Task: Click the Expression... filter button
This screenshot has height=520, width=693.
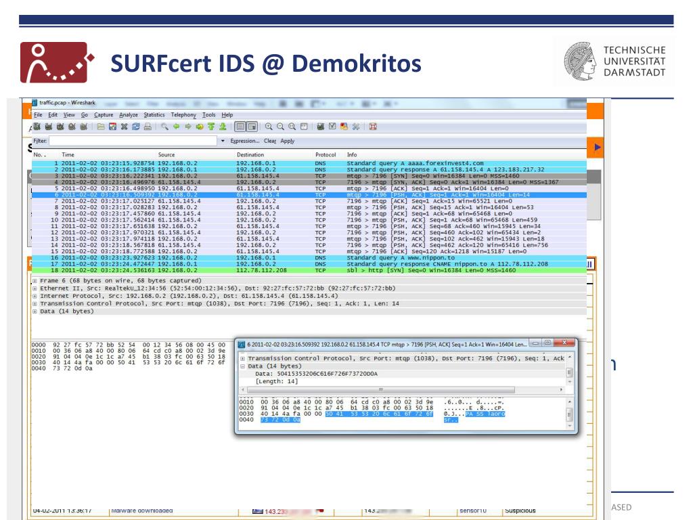Action: [x=245, y=141]
